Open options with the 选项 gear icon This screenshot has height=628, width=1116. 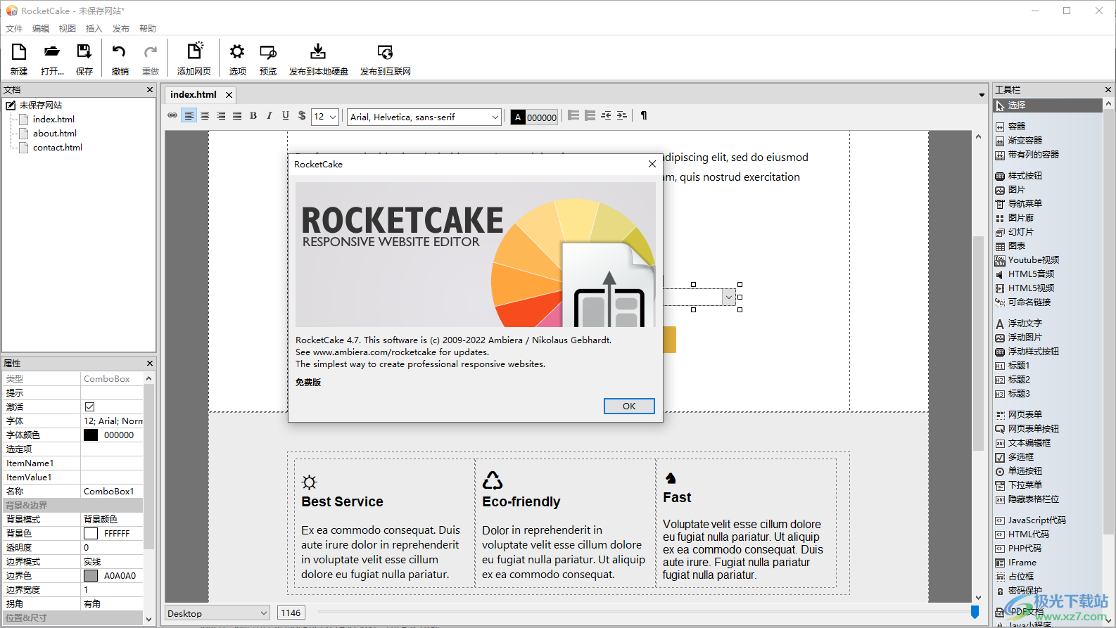click(237, 59)
